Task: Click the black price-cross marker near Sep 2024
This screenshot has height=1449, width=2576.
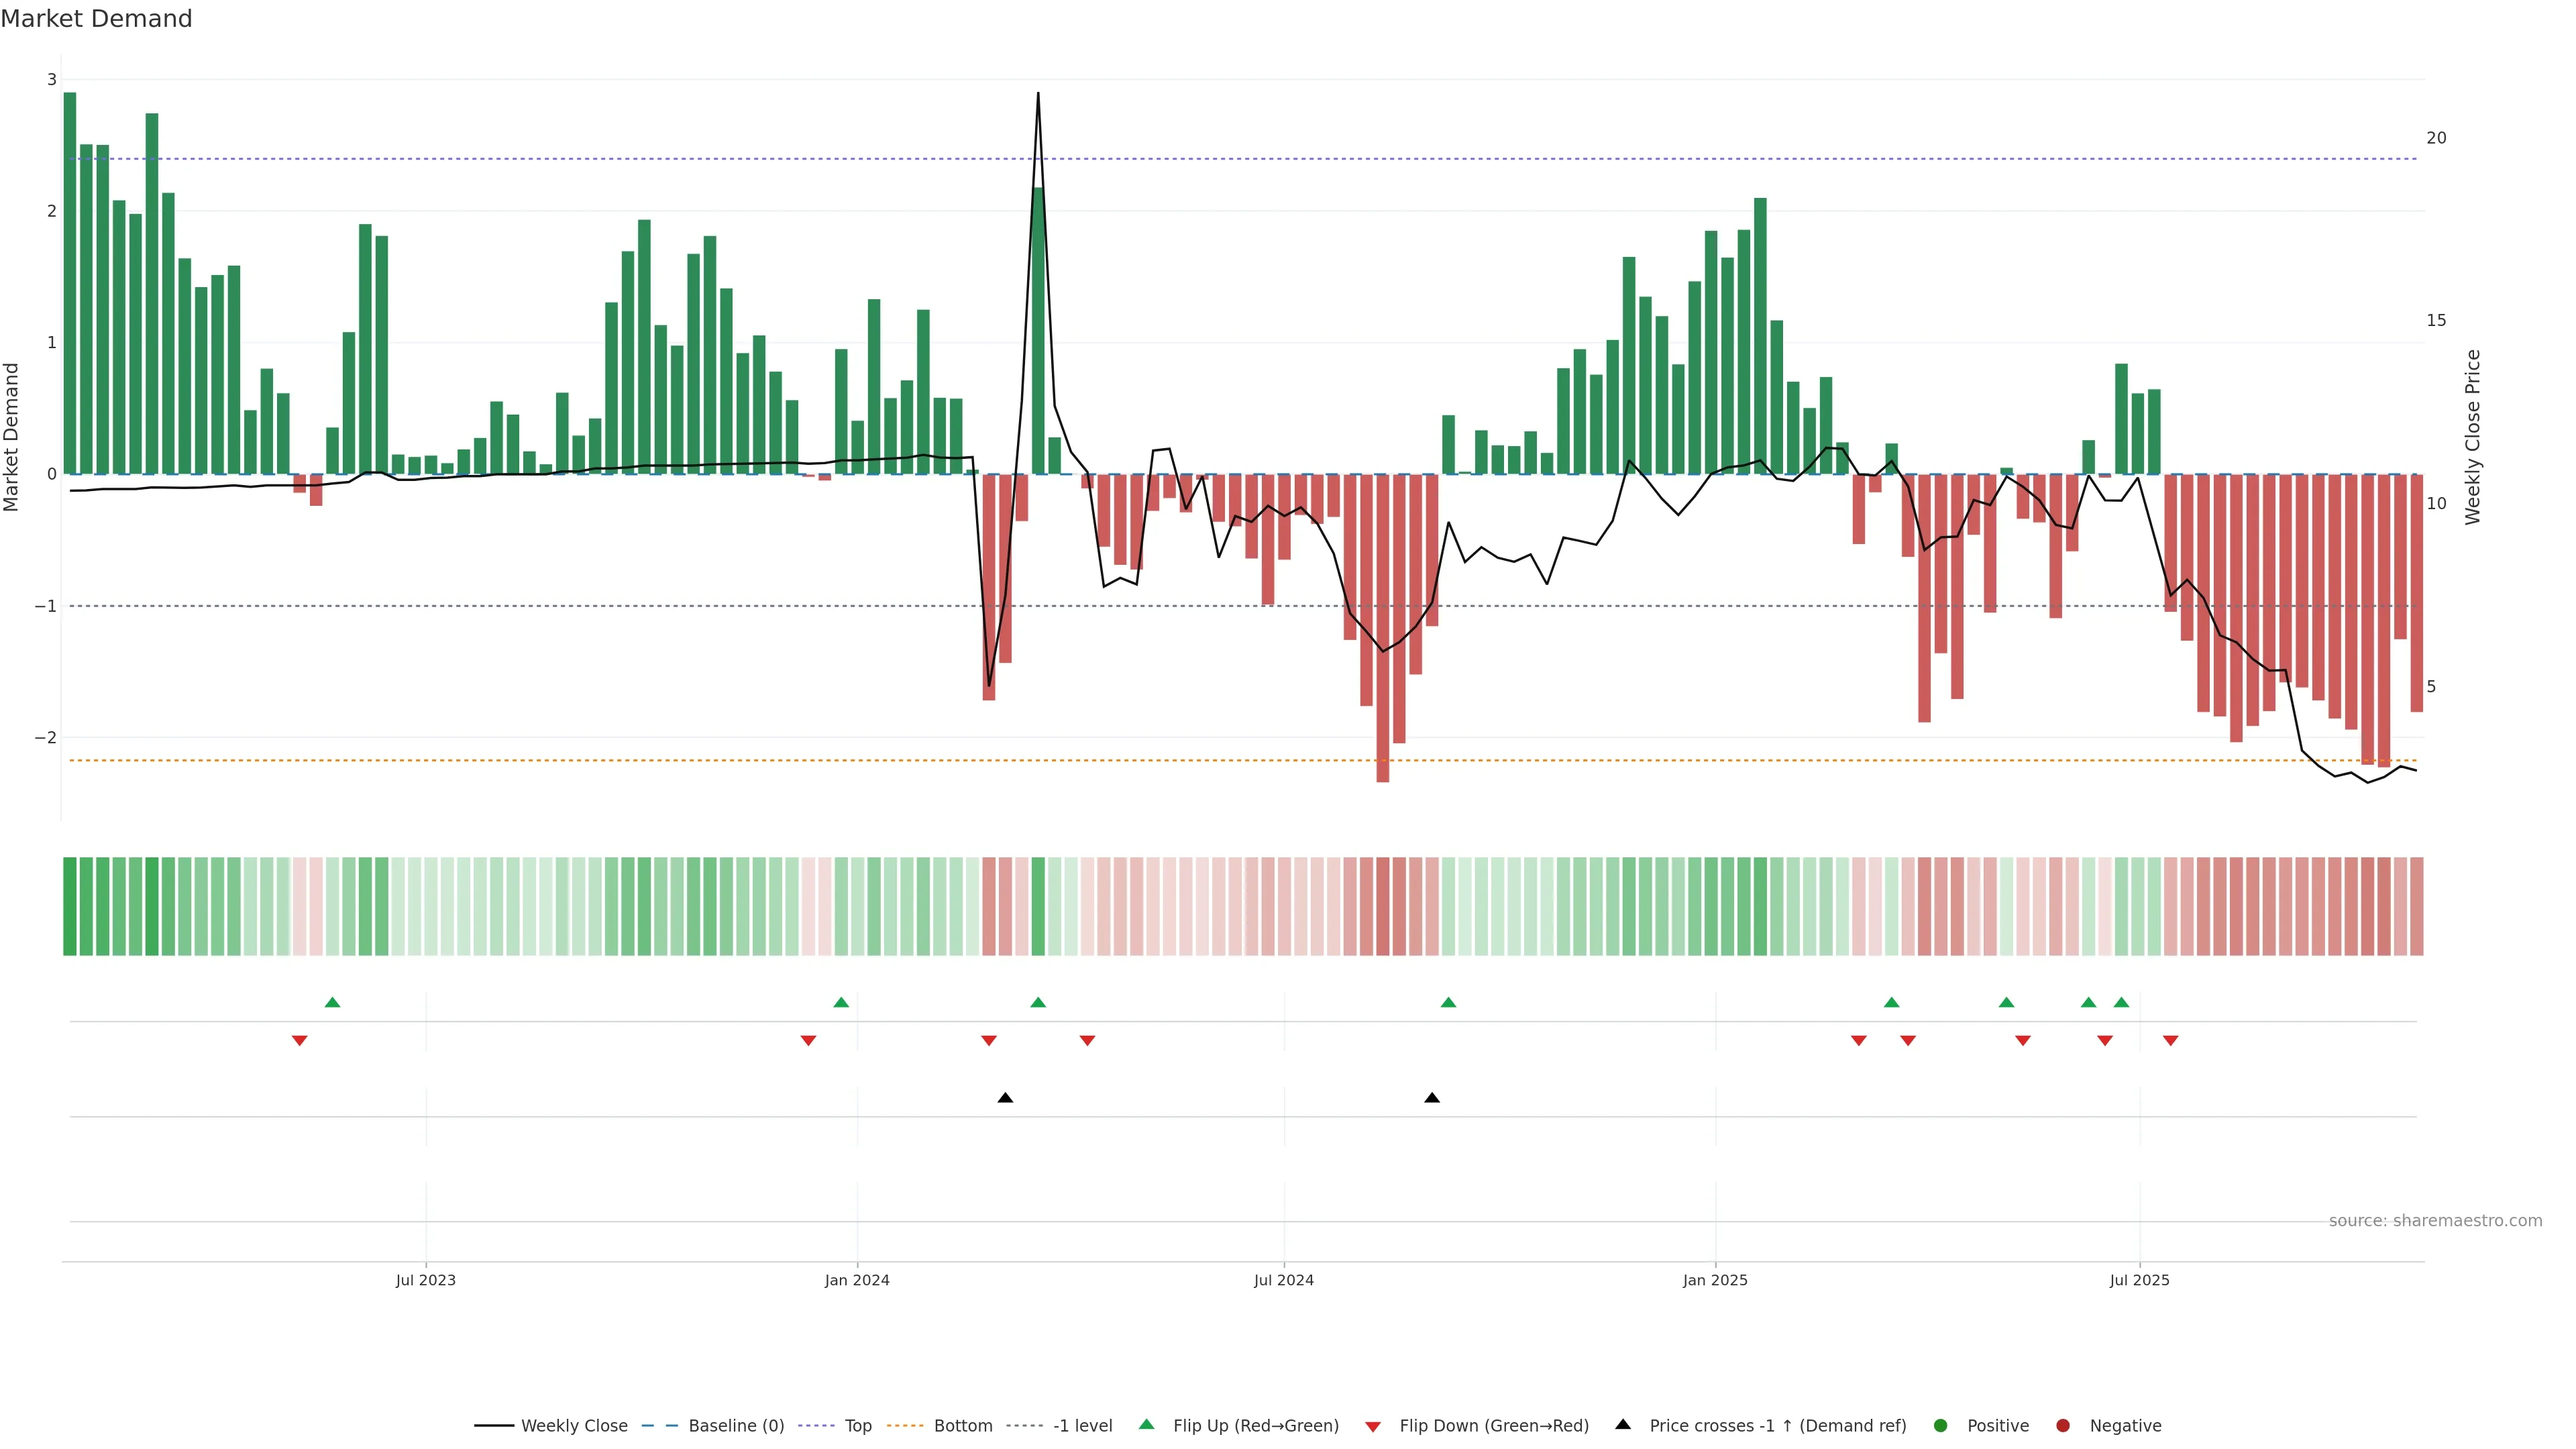Action: tap(1432, 1098)
